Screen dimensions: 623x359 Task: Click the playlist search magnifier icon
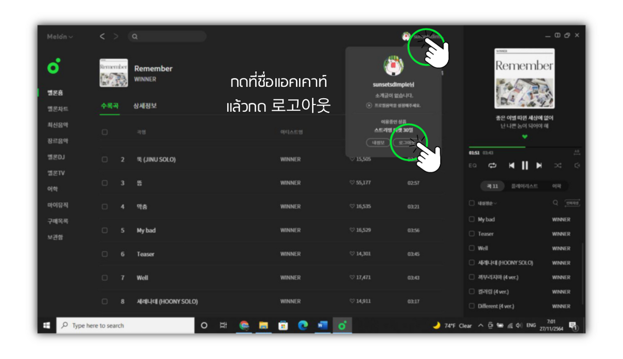coord(556,203)
